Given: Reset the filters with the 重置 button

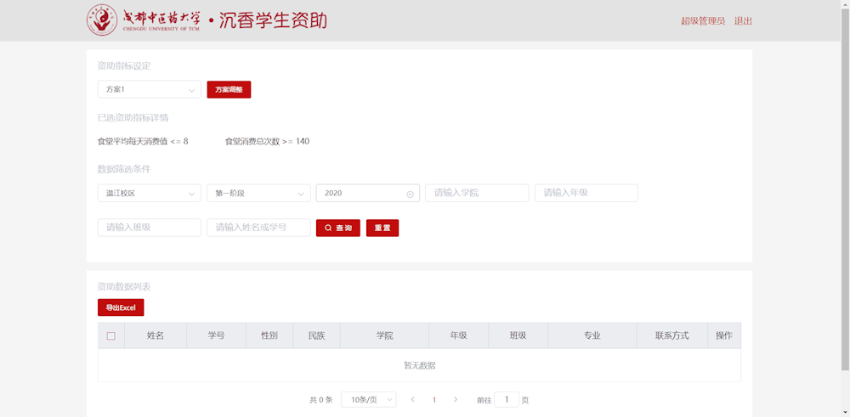Looking at the screenshot, I should click(x=382, y=228).
